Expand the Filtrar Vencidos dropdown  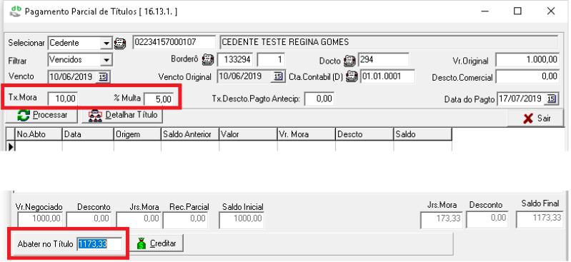tap(106, 60)
